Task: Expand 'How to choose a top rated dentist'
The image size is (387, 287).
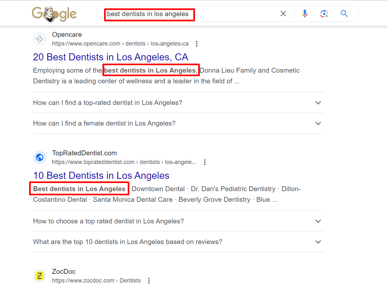Action: point(178,221)
